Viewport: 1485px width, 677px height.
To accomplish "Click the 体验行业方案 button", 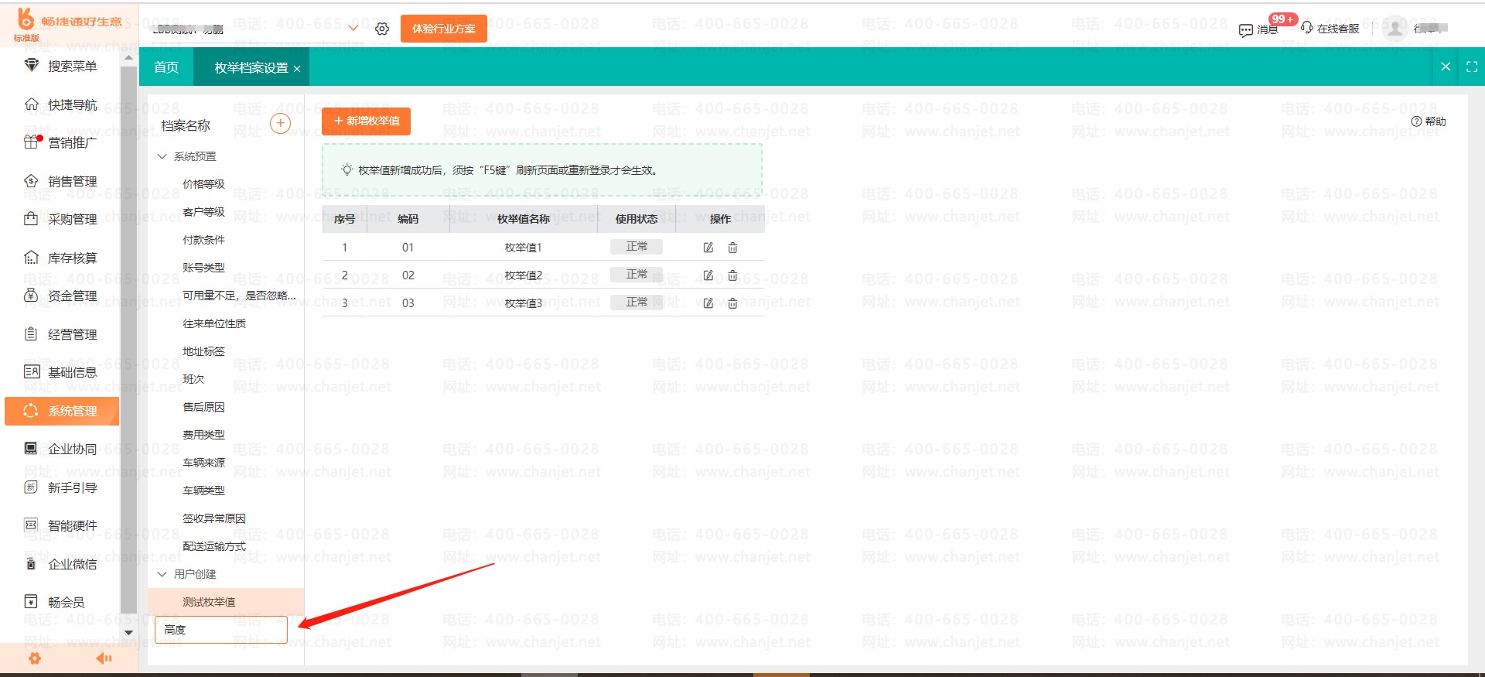I will 444,29.
